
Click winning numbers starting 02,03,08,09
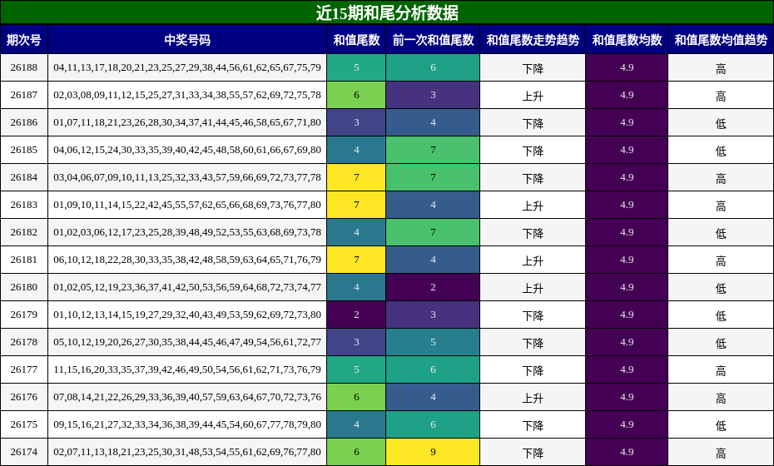pyautogui.click(x=187, y=95)
